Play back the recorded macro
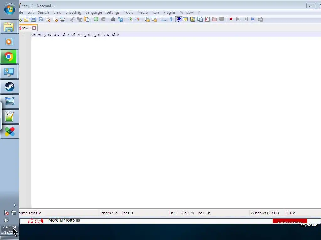This screenshot has width=321, height=240. [x=246, y=19]
